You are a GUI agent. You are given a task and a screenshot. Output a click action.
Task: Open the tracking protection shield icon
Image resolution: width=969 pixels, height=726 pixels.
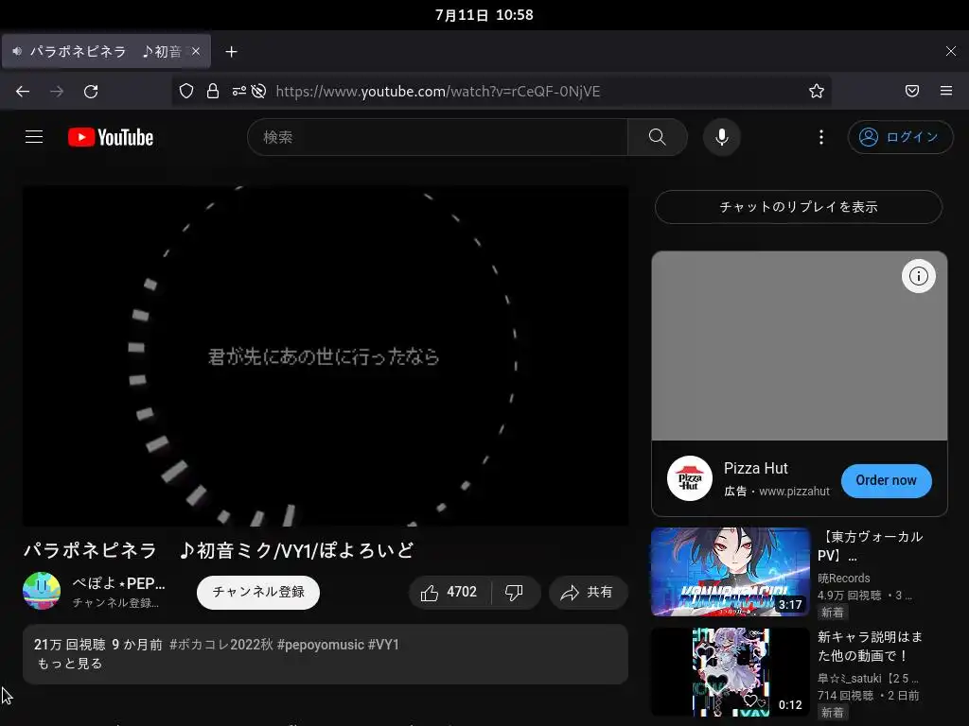186,92
